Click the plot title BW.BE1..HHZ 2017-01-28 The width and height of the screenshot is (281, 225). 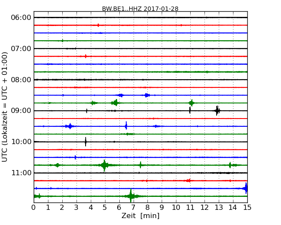point(140,9)
